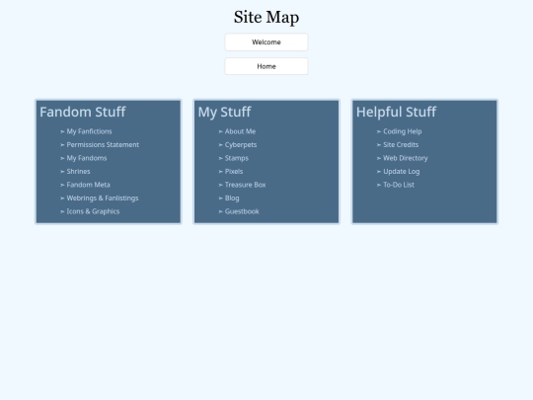
Task: Open the My Fanfictions link
Action: coord(89,131)
